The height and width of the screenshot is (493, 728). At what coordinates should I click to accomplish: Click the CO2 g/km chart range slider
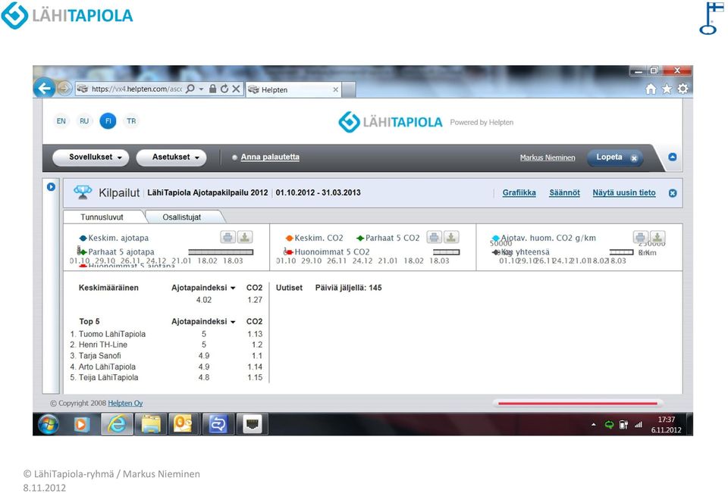point(621,252)
